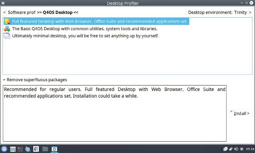Viewport: 255px width, 153px height.
Task: Switch to Desktop Profiler taskbar entry
Action: [54, 149]
